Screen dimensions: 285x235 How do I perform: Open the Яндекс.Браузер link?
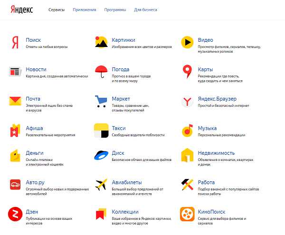point(217,99)
